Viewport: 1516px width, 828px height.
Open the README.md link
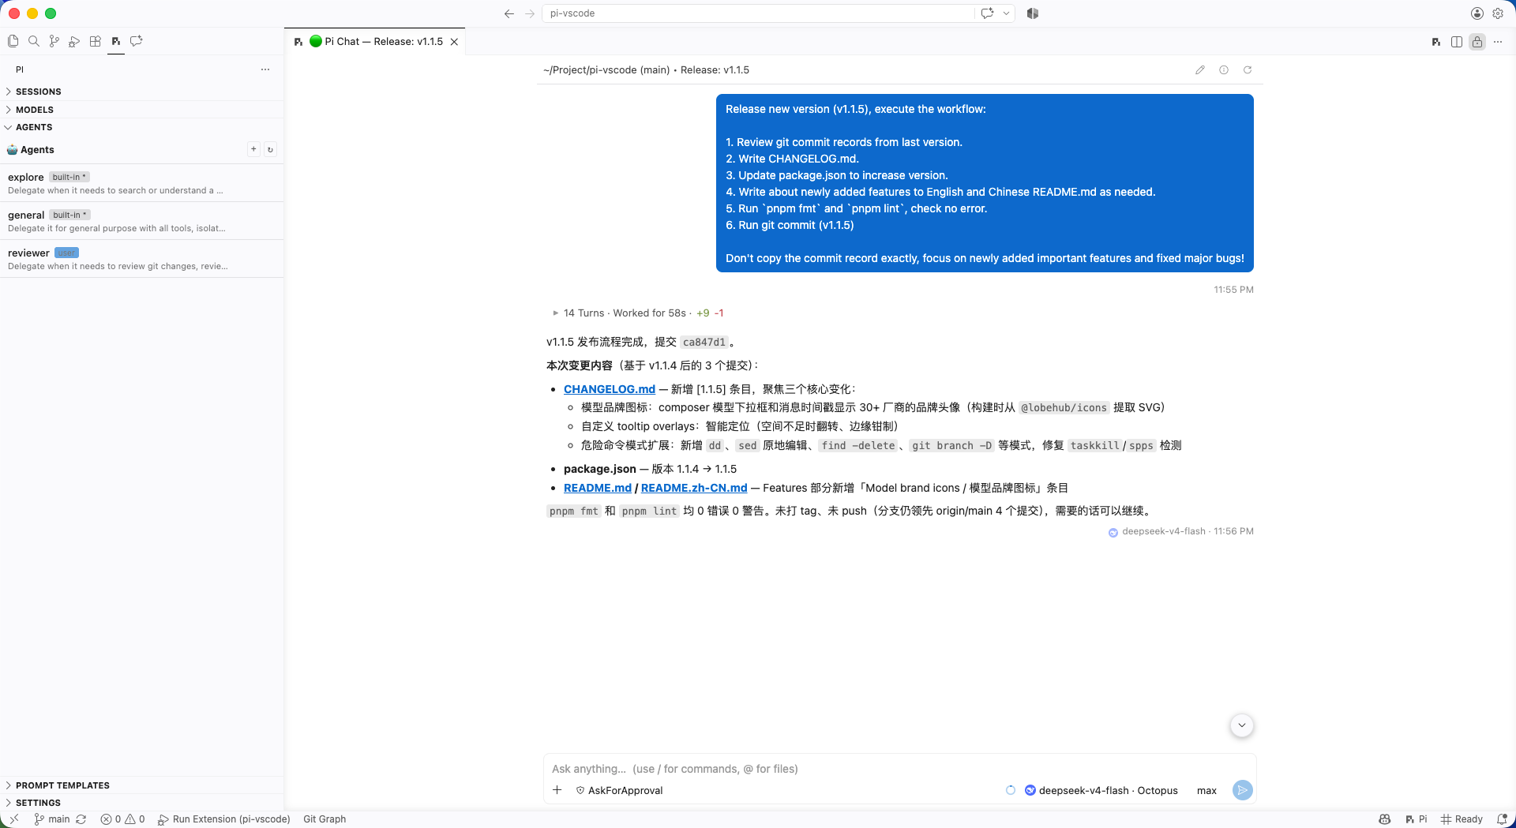pos(598,488)
